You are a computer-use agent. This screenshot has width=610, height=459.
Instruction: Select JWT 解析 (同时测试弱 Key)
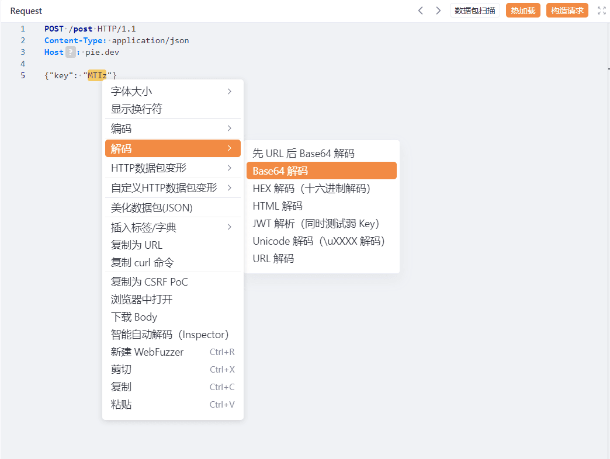[316, 224]
